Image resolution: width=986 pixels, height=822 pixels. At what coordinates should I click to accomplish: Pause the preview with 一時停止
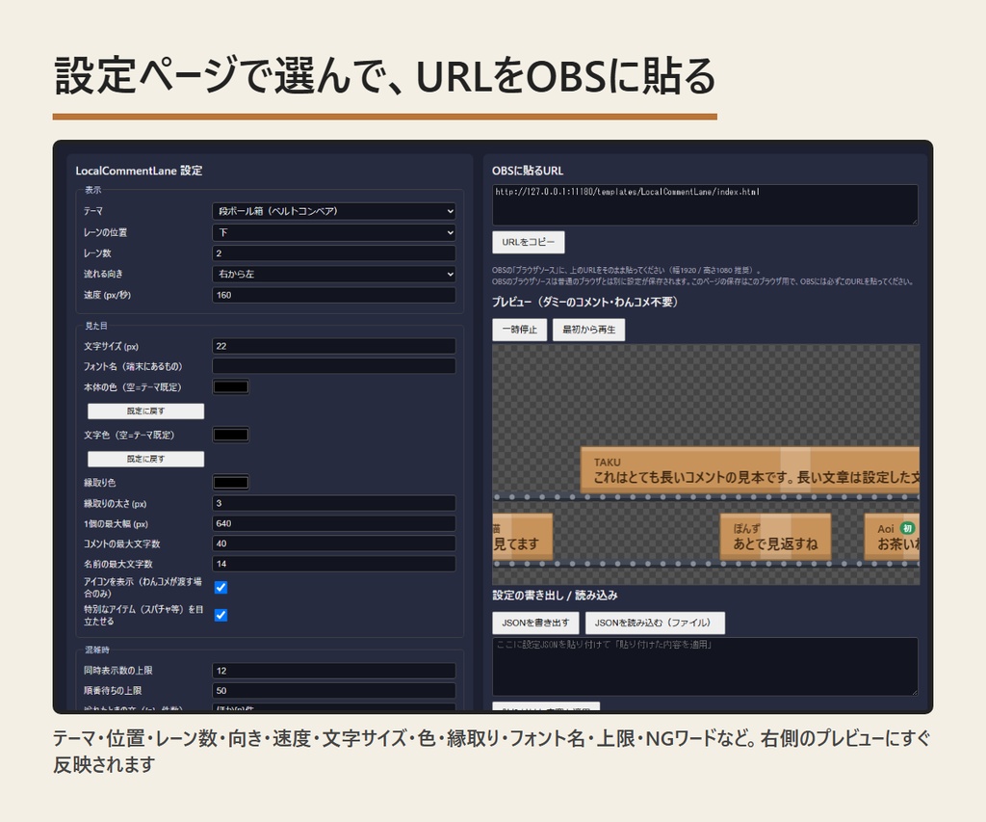[519, 330]
